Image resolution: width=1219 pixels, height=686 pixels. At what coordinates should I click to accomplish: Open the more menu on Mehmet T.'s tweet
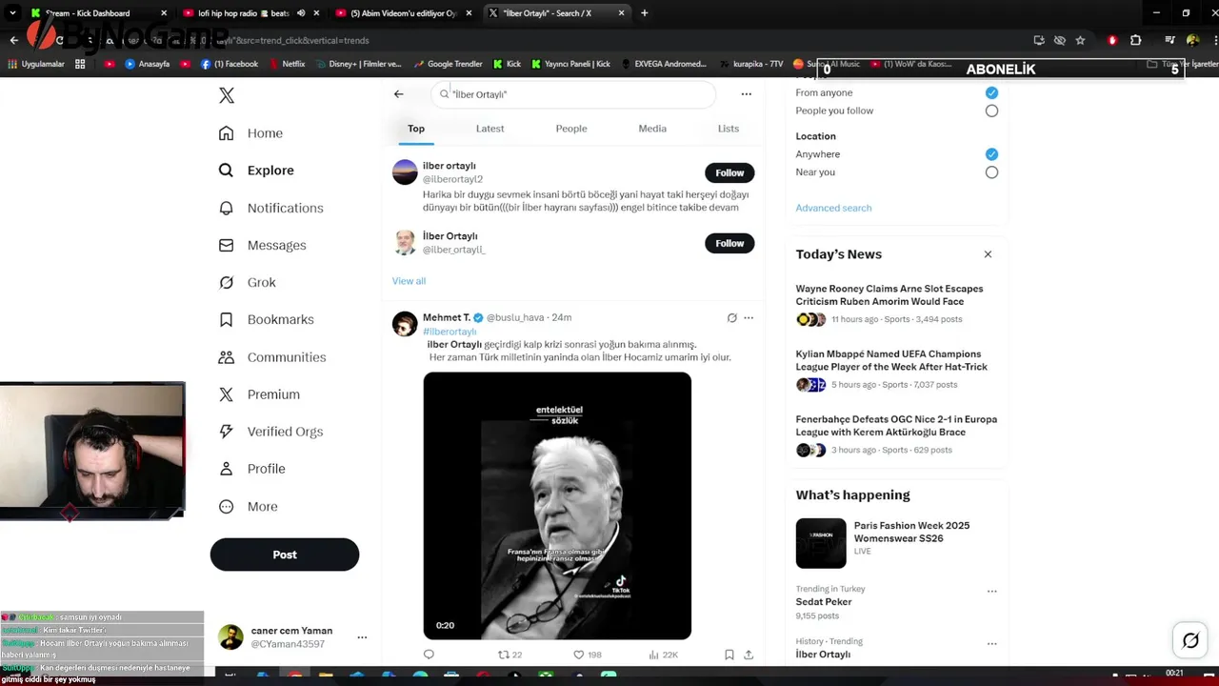[x=749, y=318]
